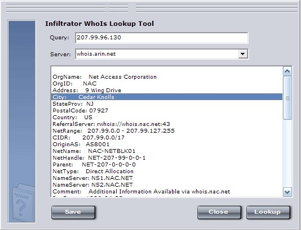The image size is (301, 230).
Task: Click the Close button
Action: (x=219, y=212)
